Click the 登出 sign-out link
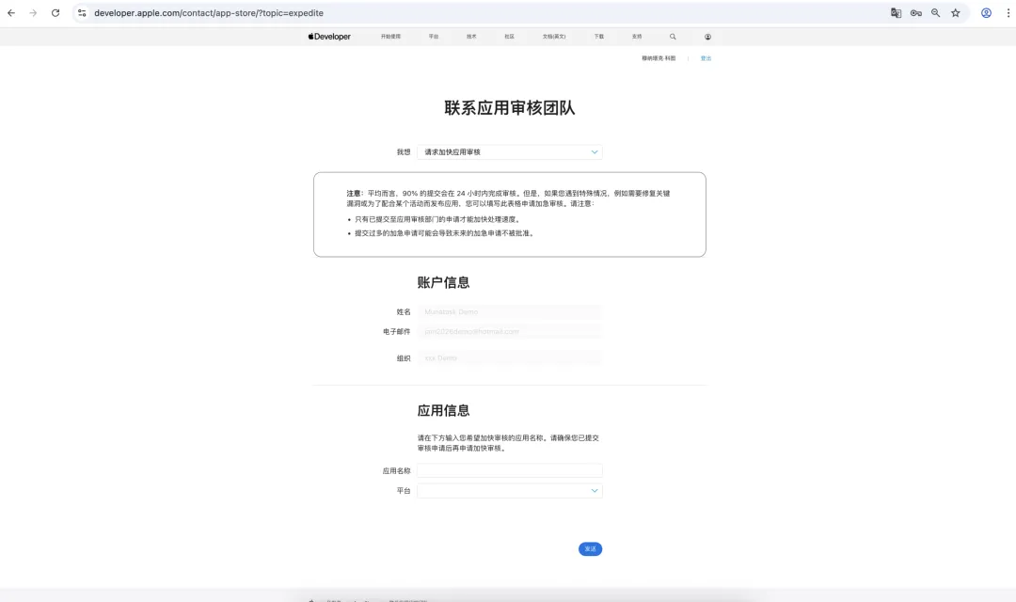Viewport: 1016px width, 602px height. pyautogui.click(x=706, y=58)
